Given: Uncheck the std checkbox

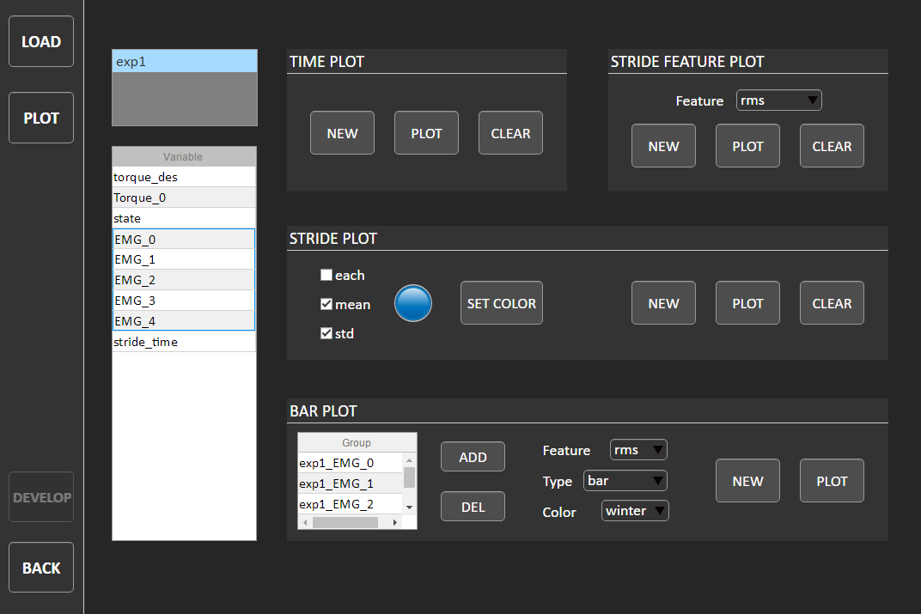Looking at the screenshot, I should 326,333.
